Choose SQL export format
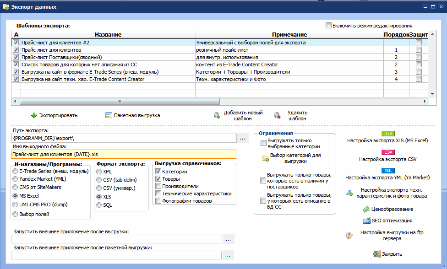Image resolution: width=447 pixels, height=269 pixels. click(99, 205)
